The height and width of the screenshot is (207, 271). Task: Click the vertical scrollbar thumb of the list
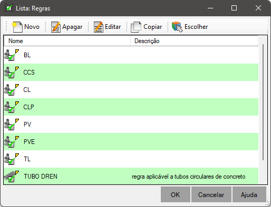point(263,102)
